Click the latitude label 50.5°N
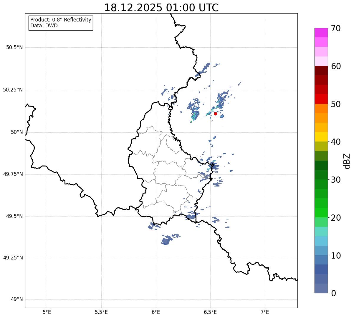Image resolution: width=354 pixels, height=318 pixels. pos(14,47)
